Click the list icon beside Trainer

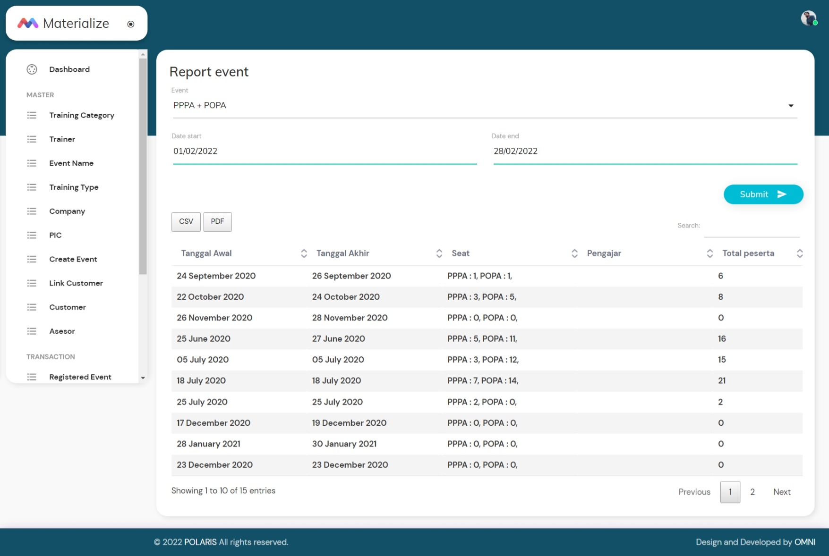click(x=32, y=139)
